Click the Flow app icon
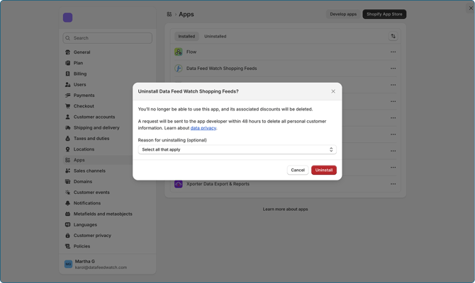The image size is (475, 283). click(178, 52)
